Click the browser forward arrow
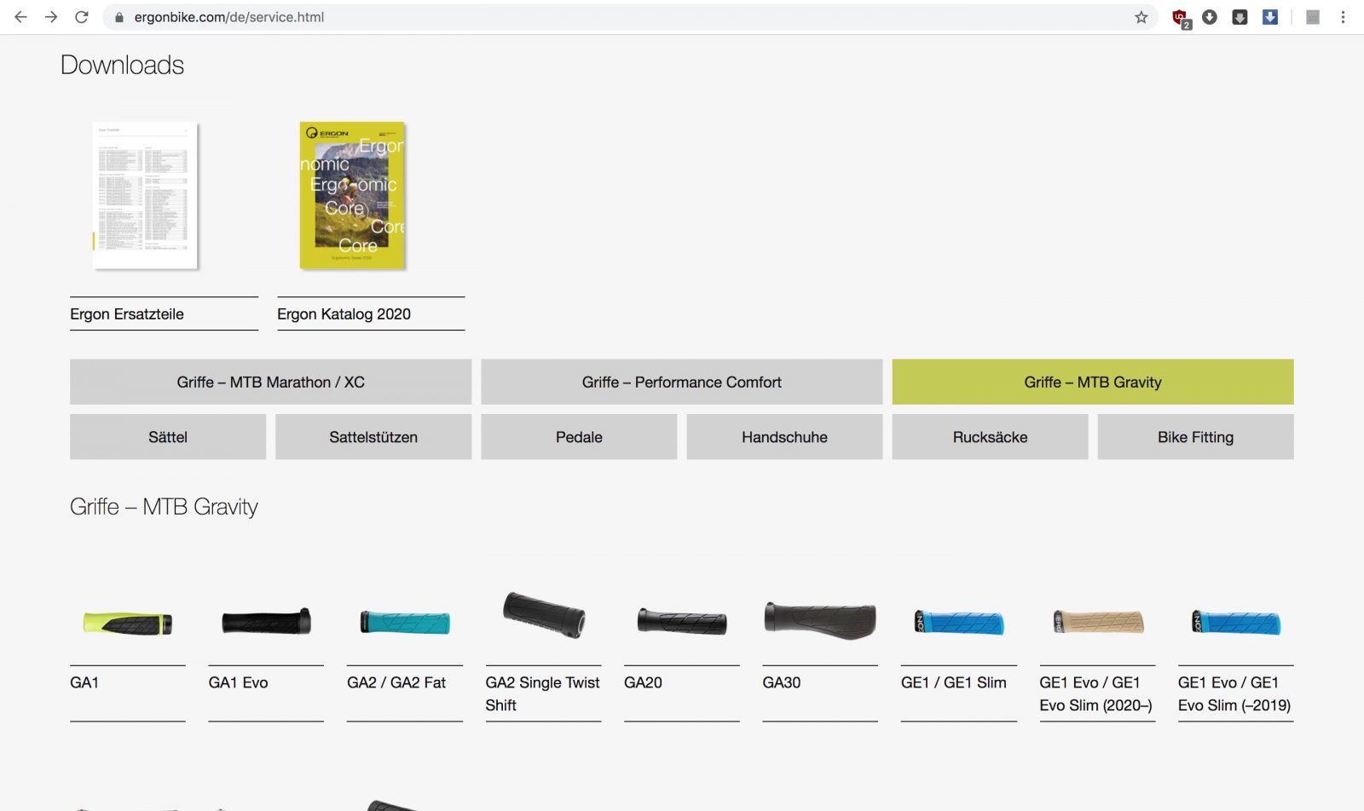 coord(51,17)
